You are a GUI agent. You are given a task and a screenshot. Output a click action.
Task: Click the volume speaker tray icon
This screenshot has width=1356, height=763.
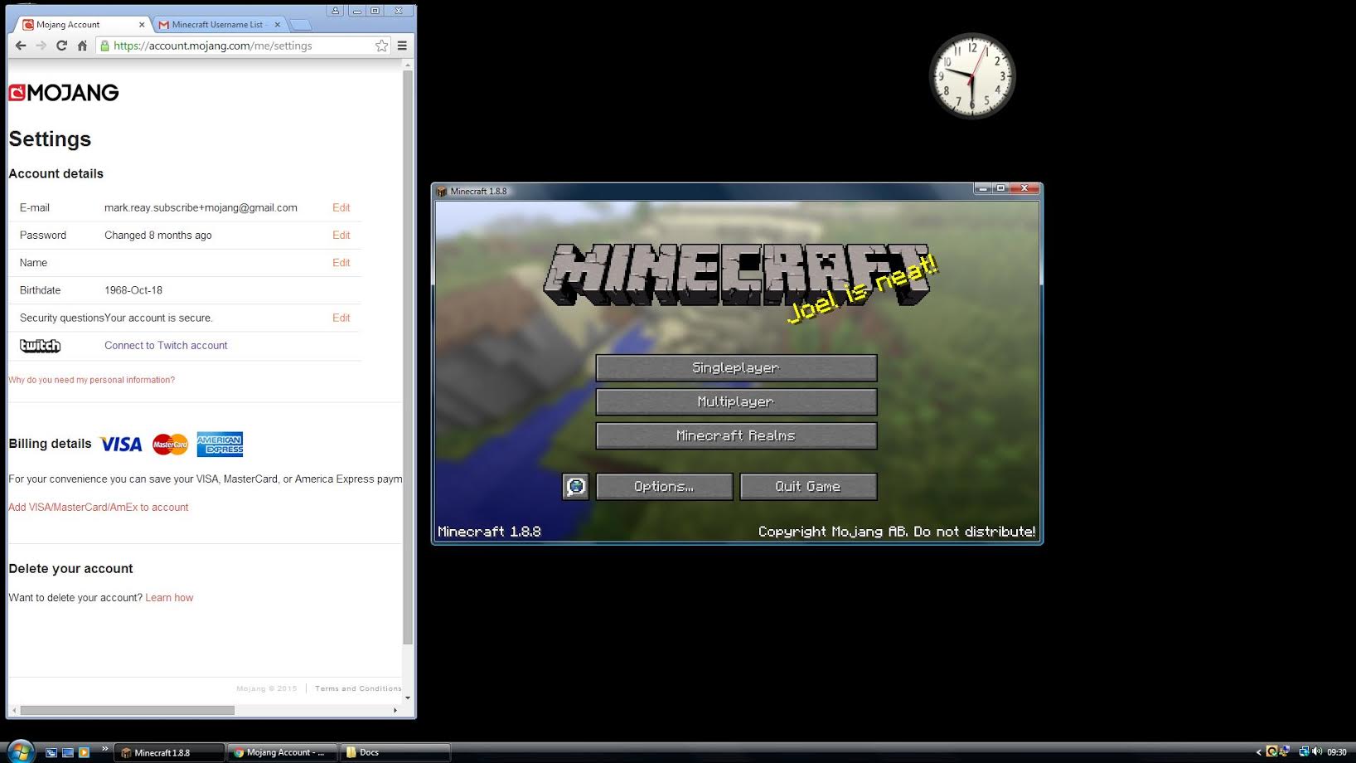(x=1318, y=751)
